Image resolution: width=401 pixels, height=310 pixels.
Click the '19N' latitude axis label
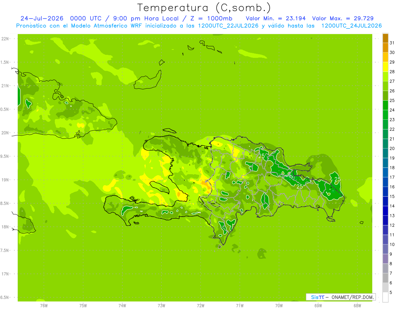[6, 180]
